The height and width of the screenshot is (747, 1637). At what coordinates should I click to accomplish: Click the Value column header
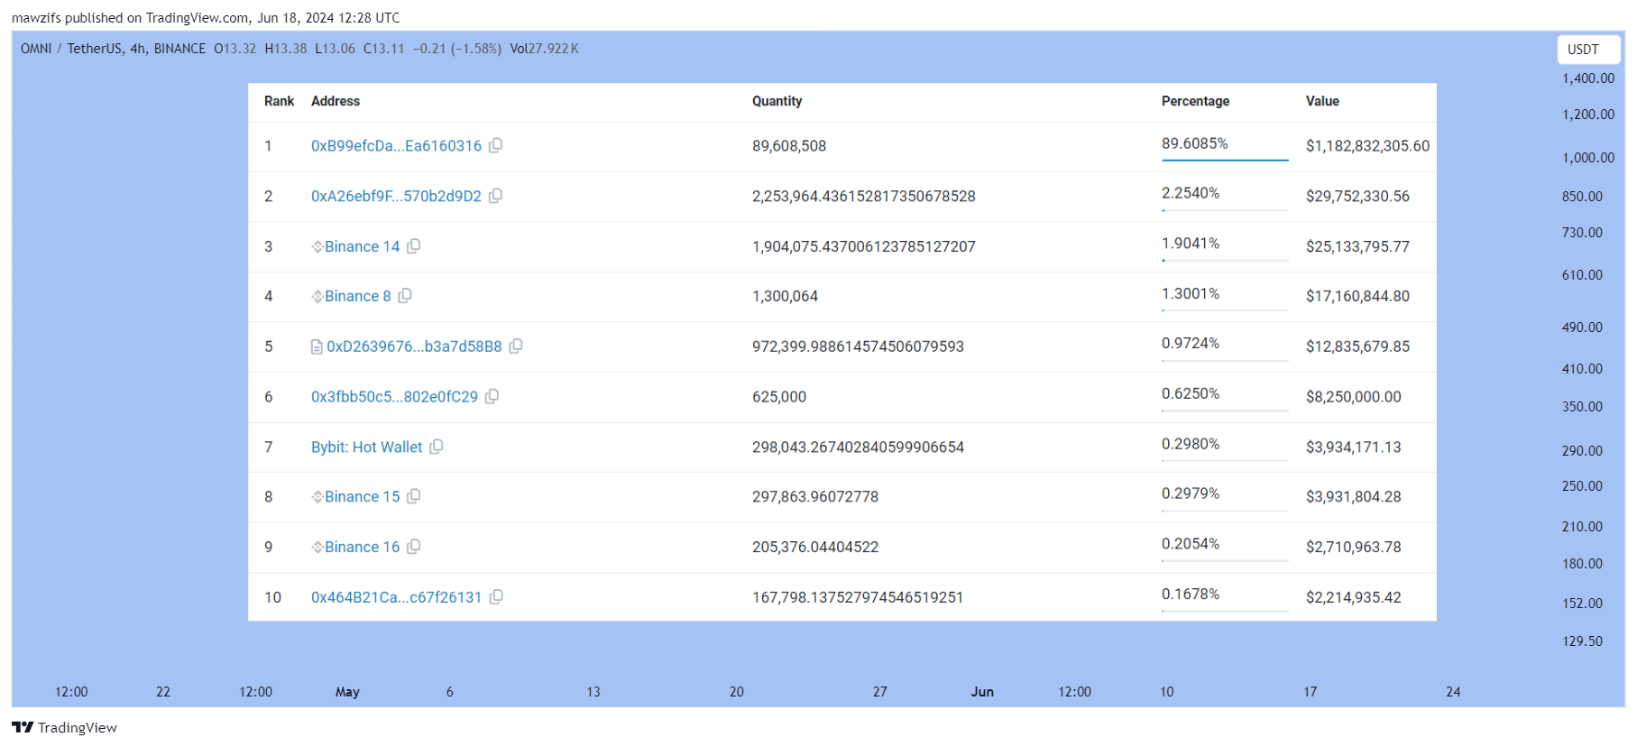point(1322,101)
